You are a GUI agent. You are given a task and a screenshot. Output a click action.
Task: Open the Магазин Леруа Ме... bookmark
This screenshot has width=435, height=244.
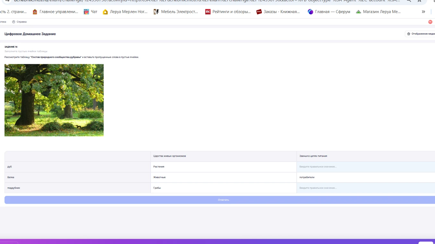pos(378,12)
